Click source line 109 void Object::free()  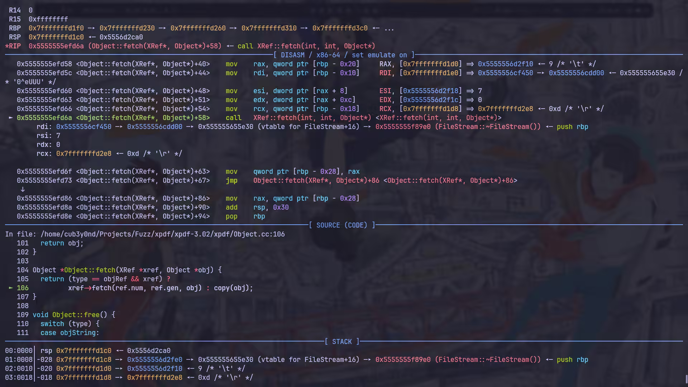tap(74, 315)
